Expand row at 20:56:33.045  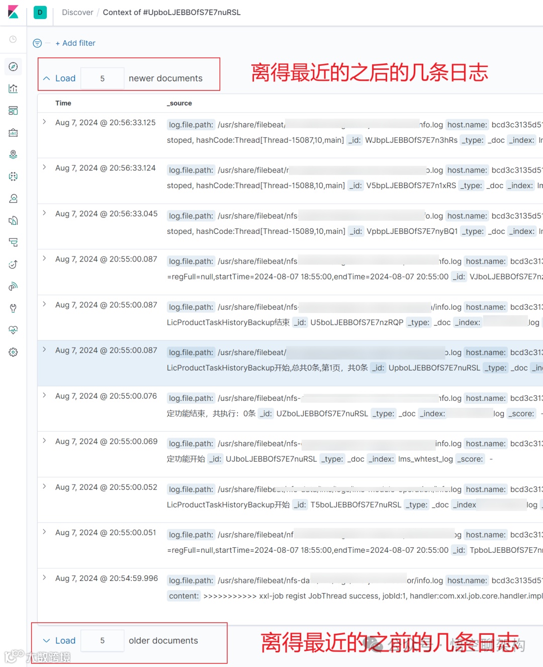click(44, 213)
